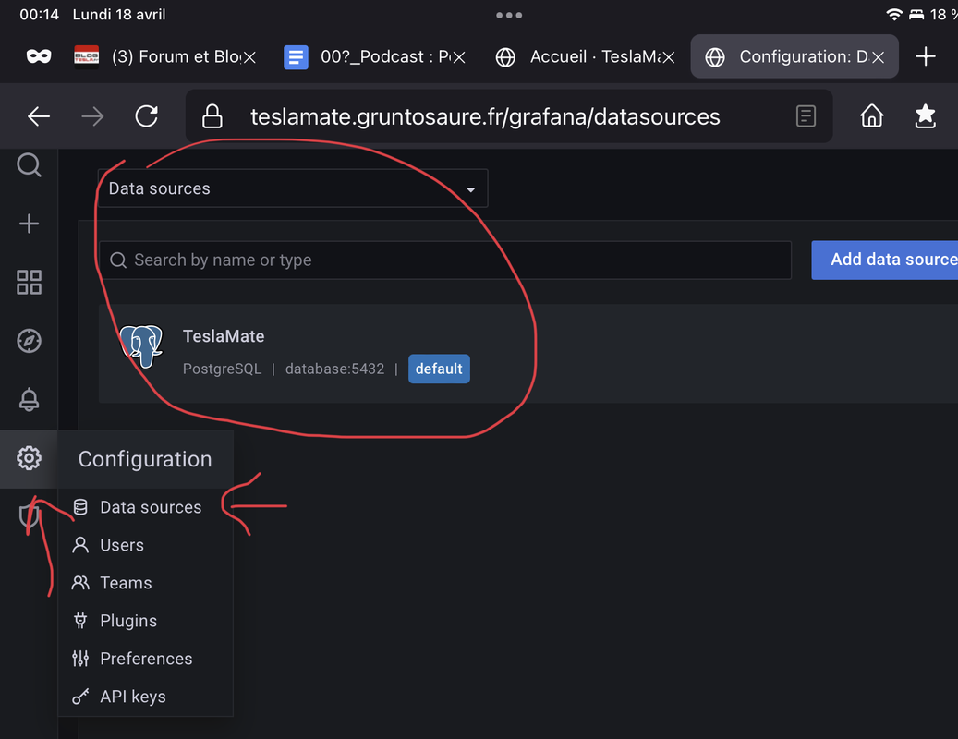The image size is (958, 739).
Task: Click the default badge on TeslaMate
Action: coord(439,369)
